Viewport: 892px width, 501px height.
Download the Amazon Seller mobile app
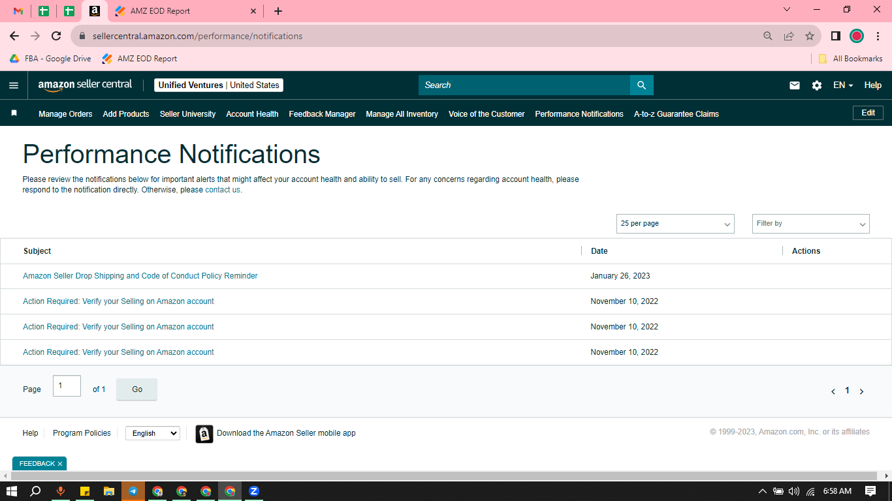(x=276, y=433)
